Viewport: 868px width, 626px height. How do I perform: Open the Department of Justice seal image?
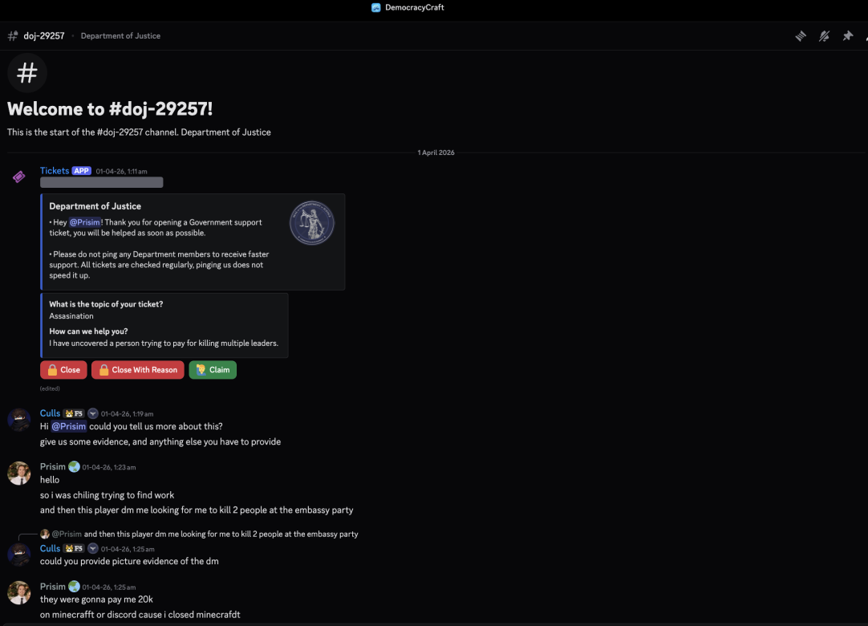tap(311, 222)
